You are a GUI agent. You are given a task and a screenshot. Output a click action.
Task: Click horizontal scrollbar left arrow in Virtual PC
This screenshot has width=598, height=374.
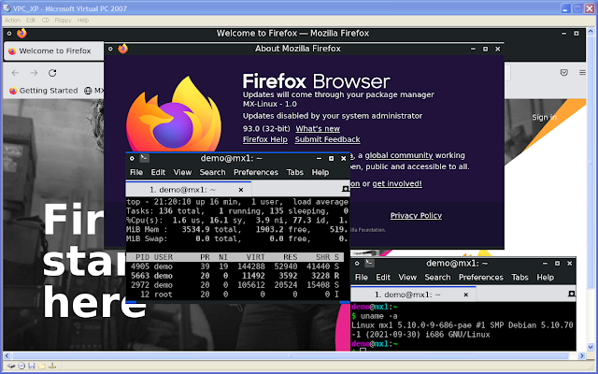click(x=7, y=355)
